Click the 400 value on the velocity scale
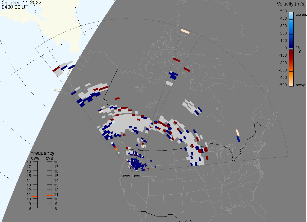 point(283,18)
